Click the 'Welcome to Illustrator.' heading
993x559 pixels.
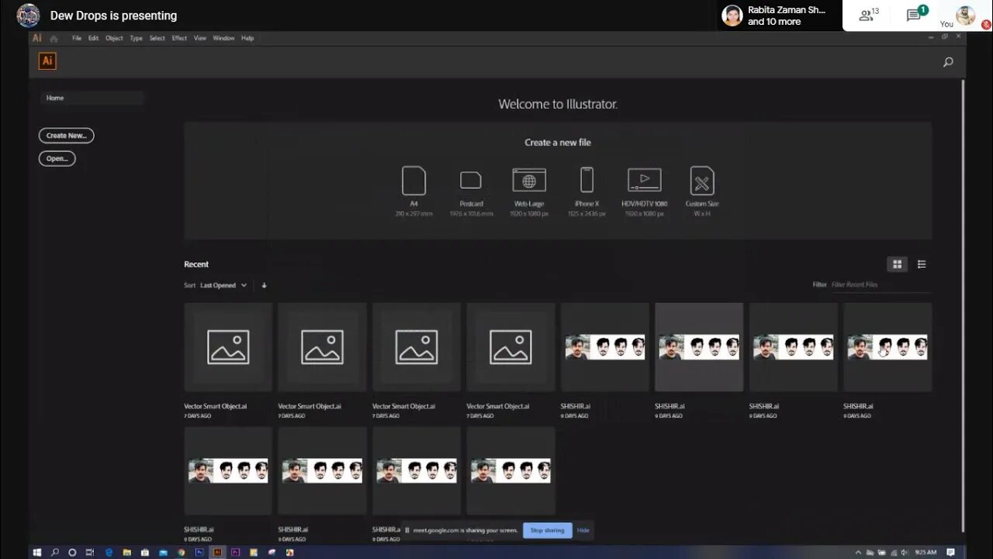tap(558, 104)
